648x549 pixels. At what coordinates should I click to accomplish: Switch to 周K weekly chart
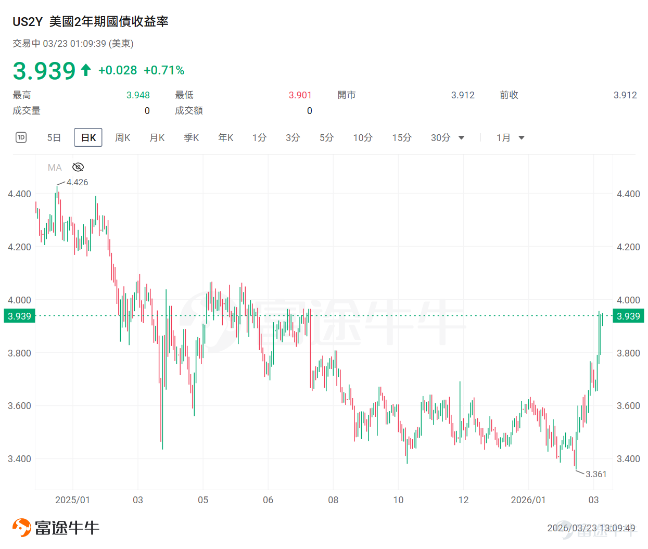123,137
